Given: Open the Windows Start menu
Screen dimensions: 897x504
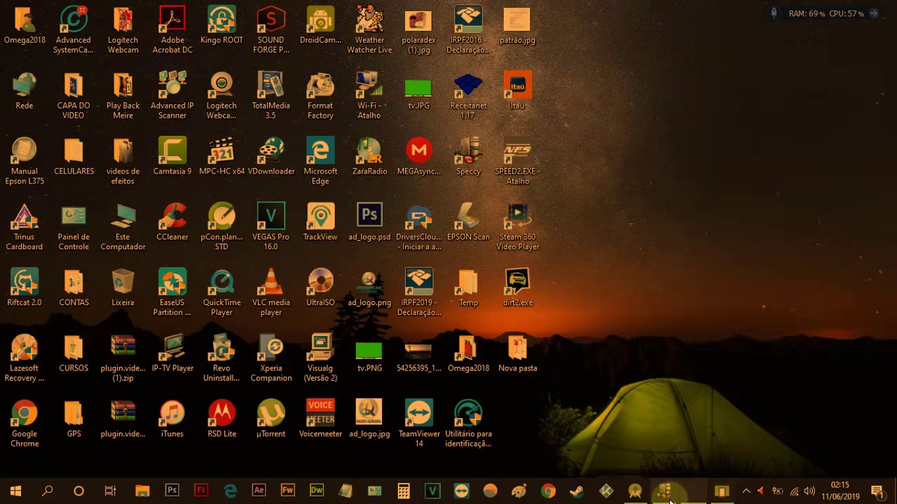Looking at the screenshot, I should 15,491.
